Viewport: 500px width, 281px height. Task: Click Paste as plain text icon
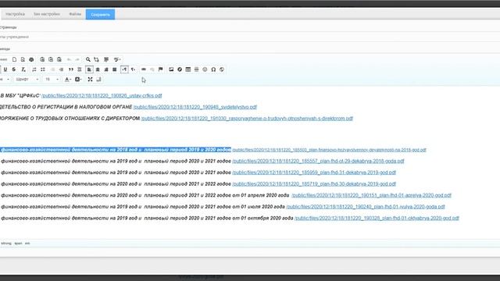[51, 59]
